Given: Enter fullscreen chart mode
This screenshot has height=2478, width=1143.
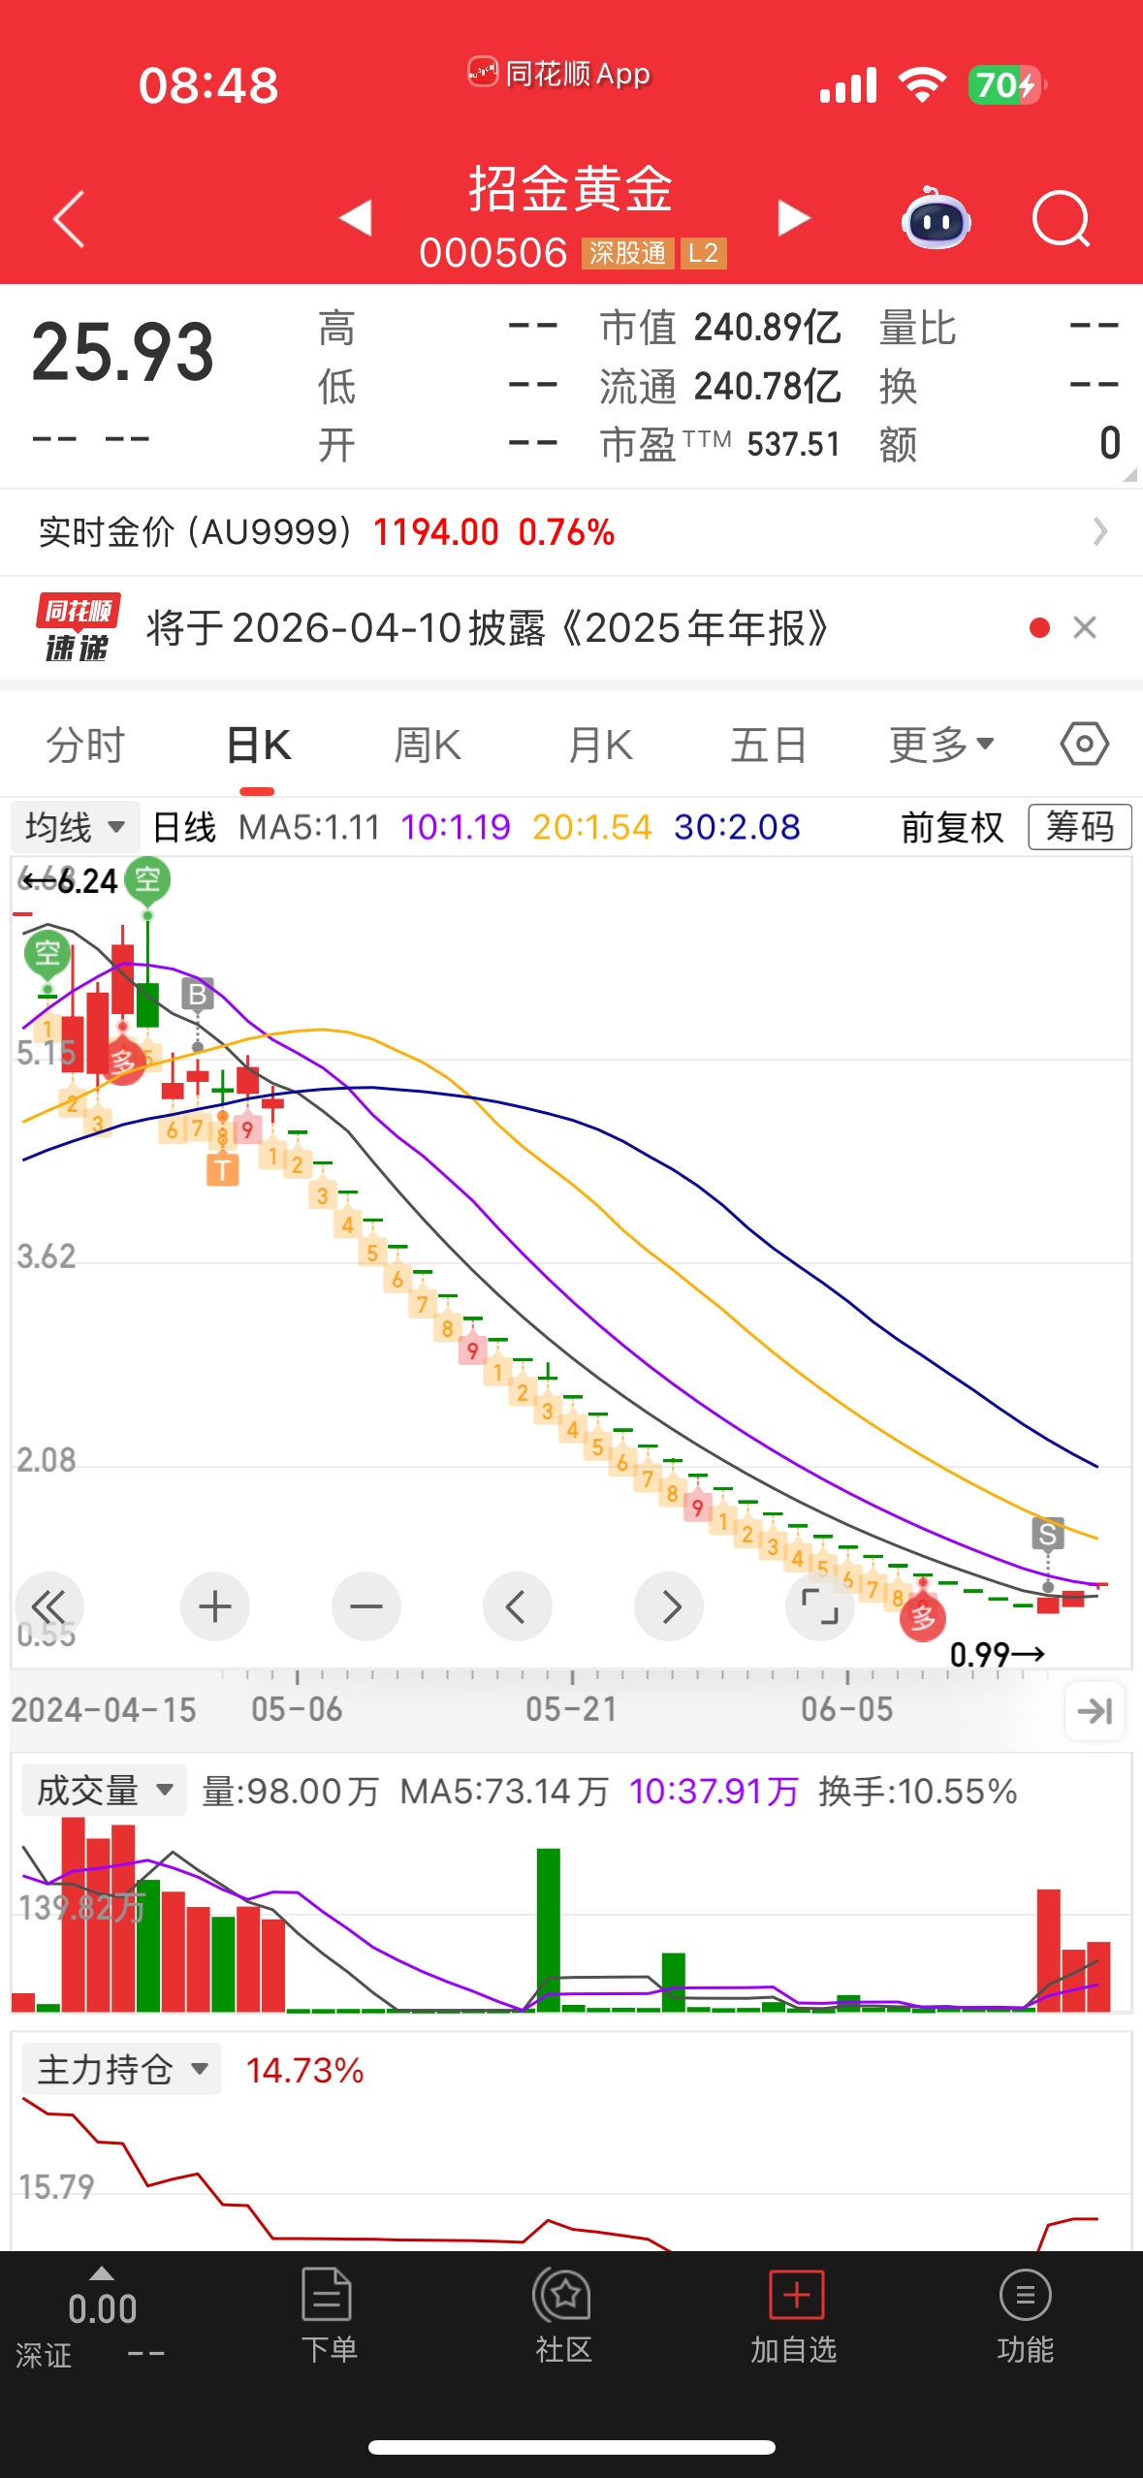Looking at the screenshot, I should [820, 1606].
